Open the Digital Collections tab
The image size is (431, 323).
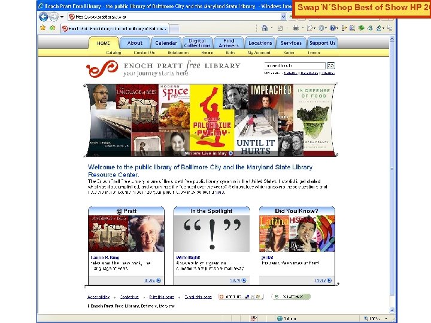[197, 43]
